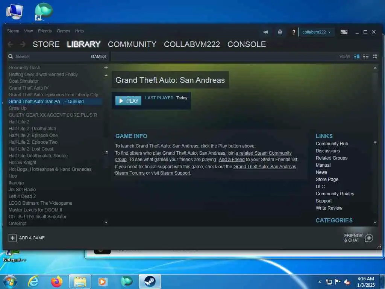Open the DLC link

point(320,187)
